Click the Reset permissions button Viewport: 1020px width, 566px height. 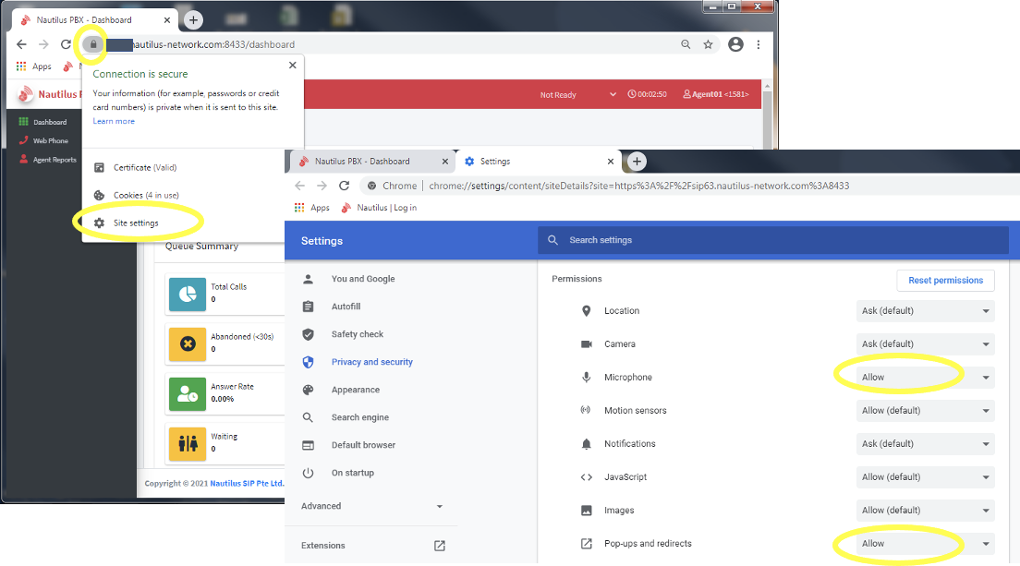(x=945, y=280)
